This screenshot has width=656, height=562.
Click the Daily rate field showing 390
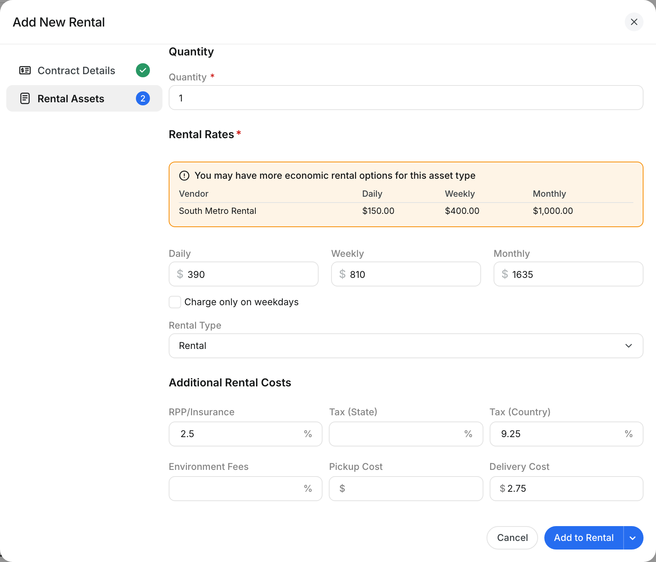click(x=244, y=274)
